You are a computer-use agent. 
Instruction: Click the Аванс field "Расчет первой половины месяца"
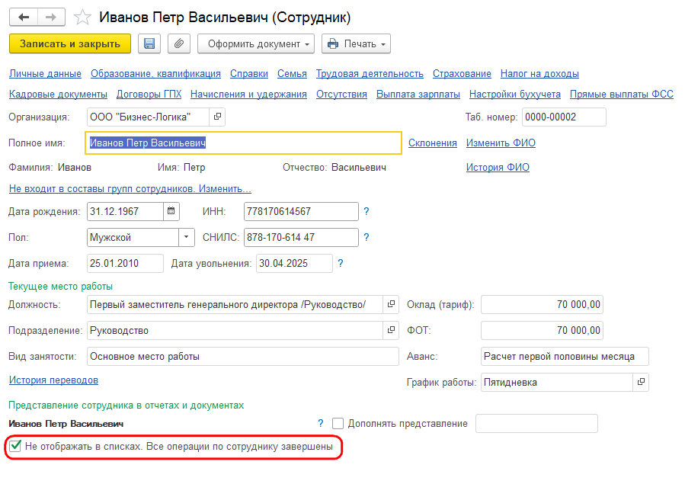[x=565, y=356]
